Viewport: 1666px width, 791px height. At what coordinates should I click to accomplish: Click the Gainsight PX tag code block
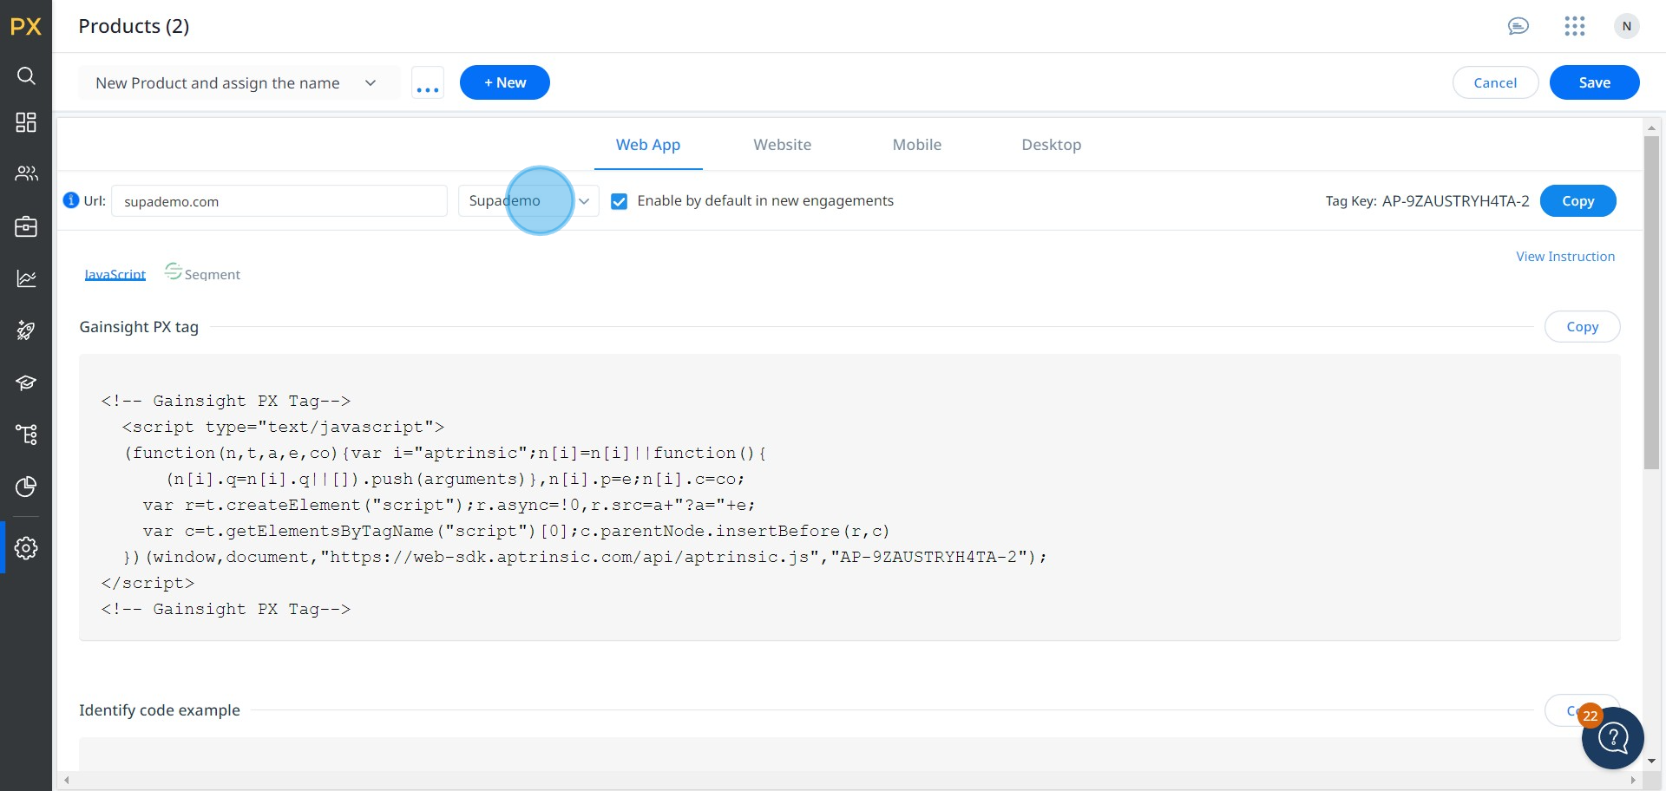[x=849, y=497]
